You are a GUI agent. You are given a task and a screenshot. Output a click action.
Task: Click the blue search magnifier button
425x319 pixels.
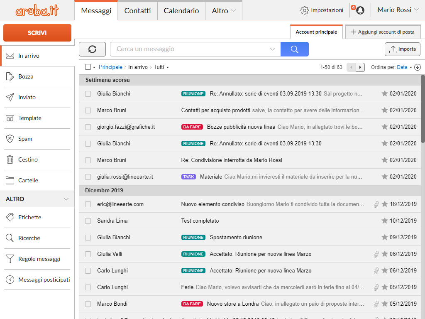294,49
